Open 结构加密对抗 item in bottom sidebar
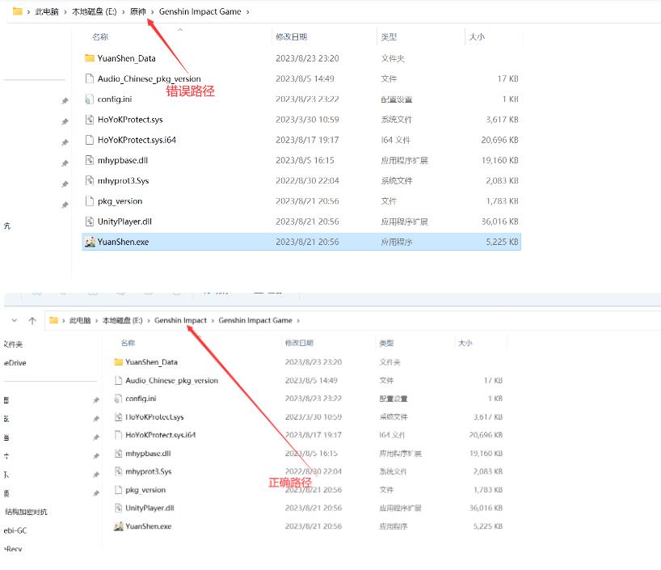The width and height of the screenshot is (661, 570). point(26,512)
